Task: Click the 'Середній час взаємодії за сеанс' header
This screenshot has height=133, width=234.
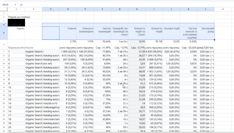Action: [x=119, y=33]
